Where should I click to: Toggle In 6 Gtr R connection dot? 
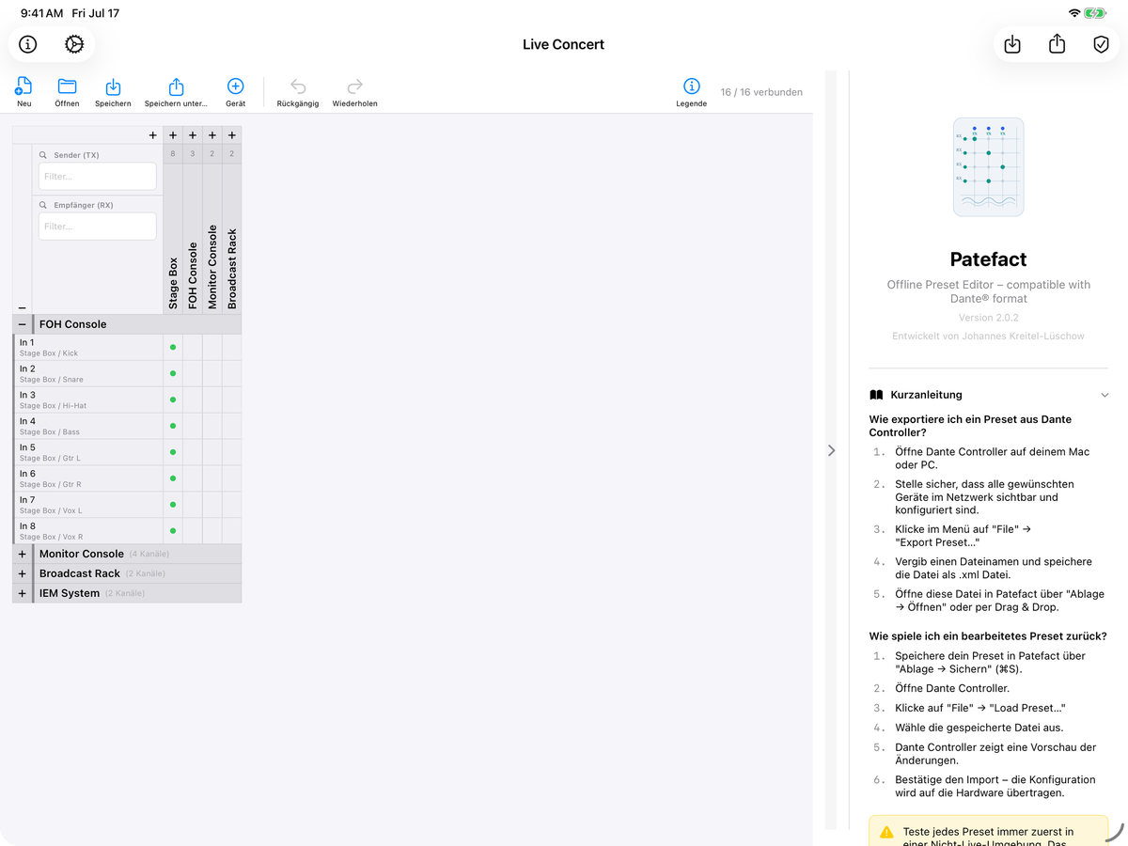[x=173, y=478]
